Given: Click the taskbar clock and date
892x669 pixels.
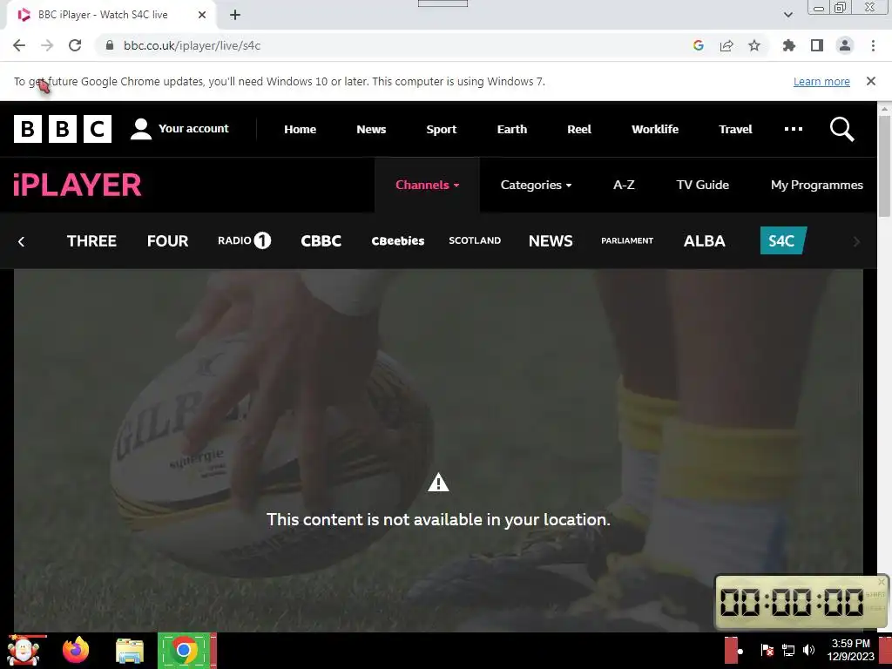Looking at the screenshot, I should click(x=850, y=650).
